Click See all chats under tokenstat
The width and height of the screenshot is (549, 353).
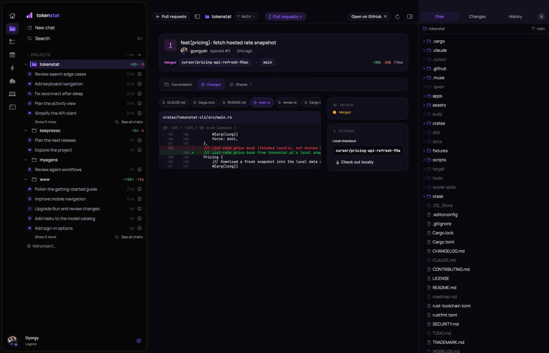129,122
